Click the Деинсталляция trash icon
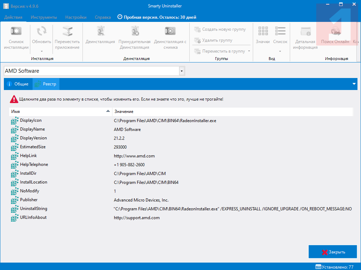361x270 pixels. [100, 32]
